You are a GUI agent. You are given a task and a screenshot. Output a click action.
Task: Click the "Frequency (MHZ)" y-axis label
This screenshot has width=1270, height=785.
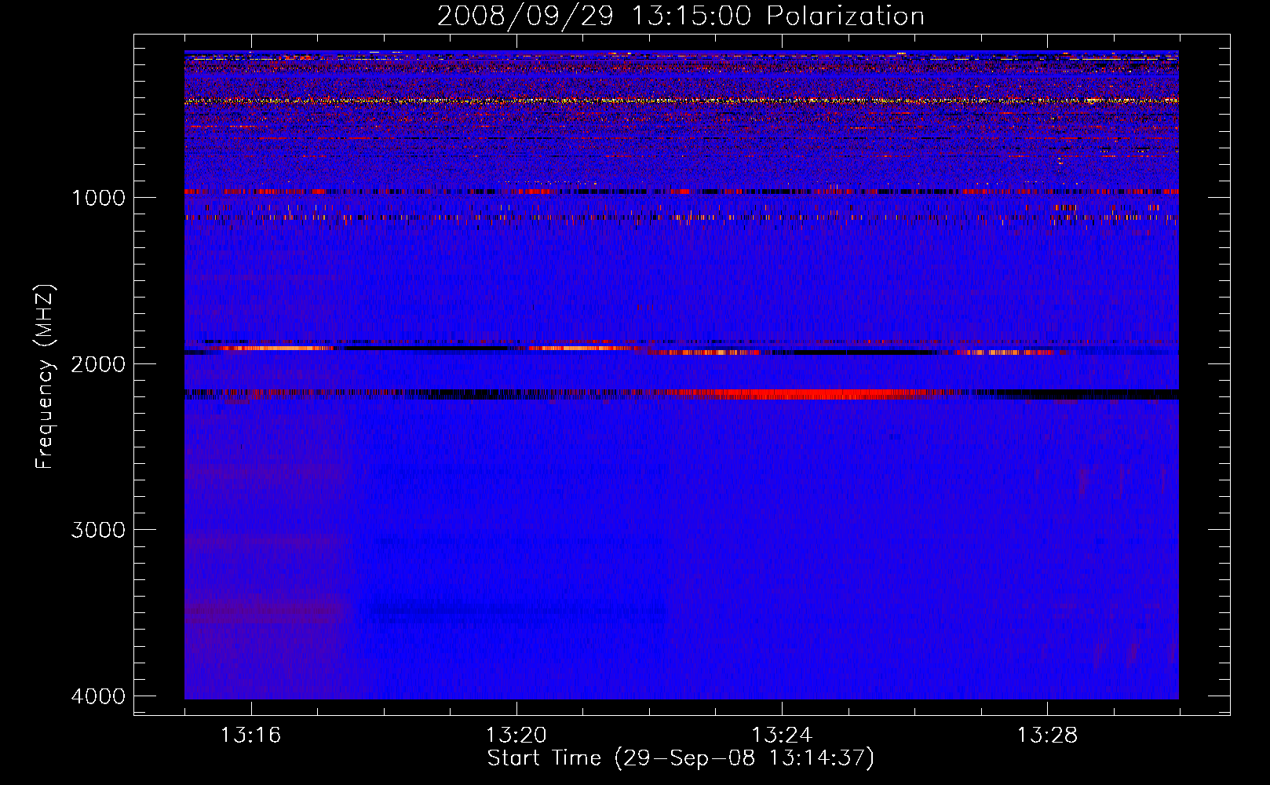click(46, 377)
